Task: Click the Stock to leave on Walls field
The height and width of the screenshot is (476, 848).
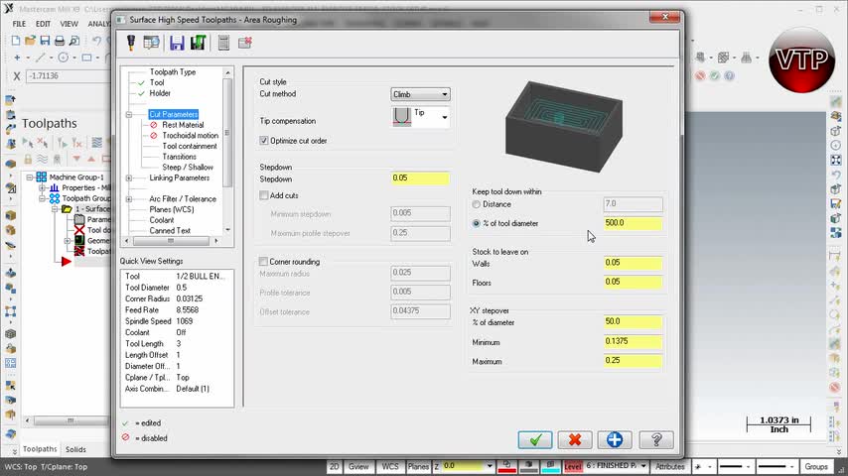Action: [x=633, y=263]
